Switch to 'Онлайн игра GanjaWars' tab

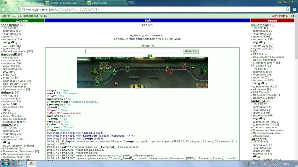tap(65, 3)
